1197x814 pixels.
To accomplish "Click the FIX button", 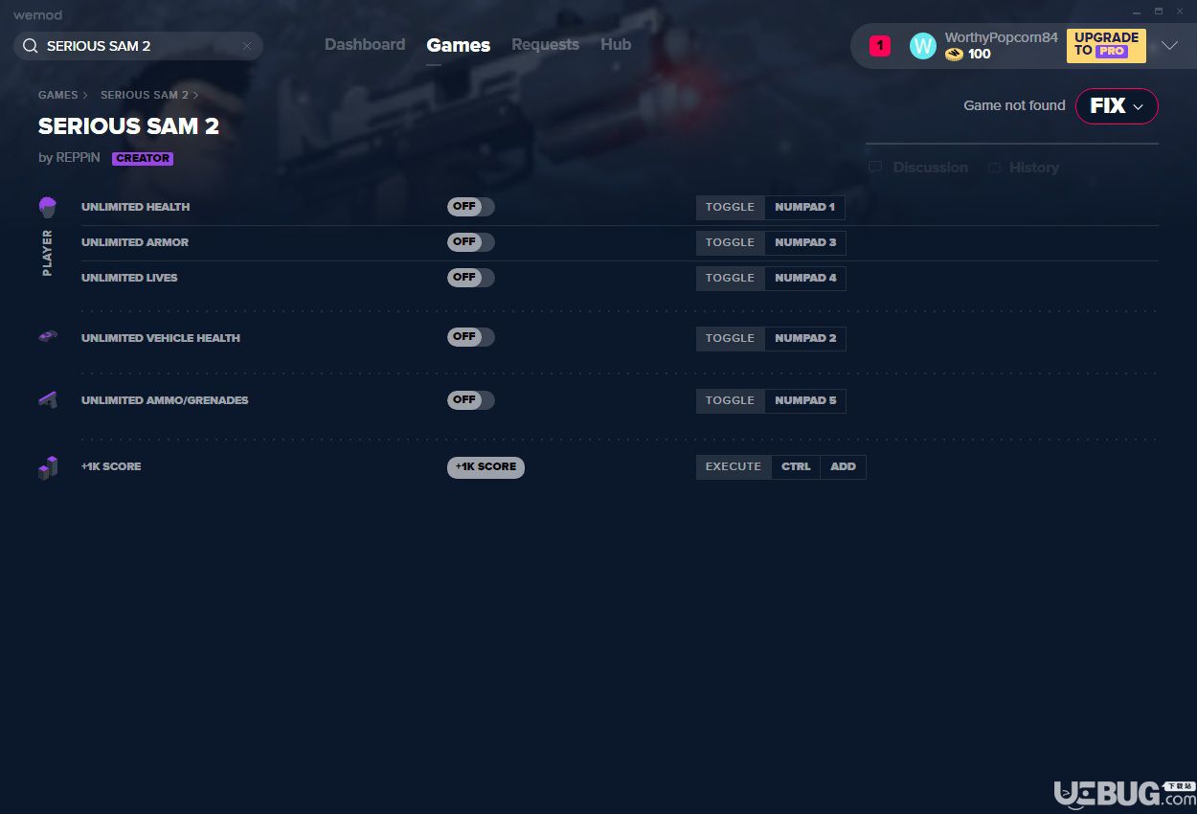I will pyautogui.click(x=1117, y=106).
